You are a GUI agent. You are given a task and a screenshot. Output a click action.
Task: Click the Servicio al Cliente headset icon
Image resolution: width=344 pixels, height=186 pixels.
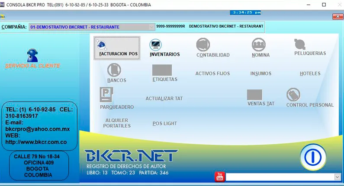click(32, 55)
